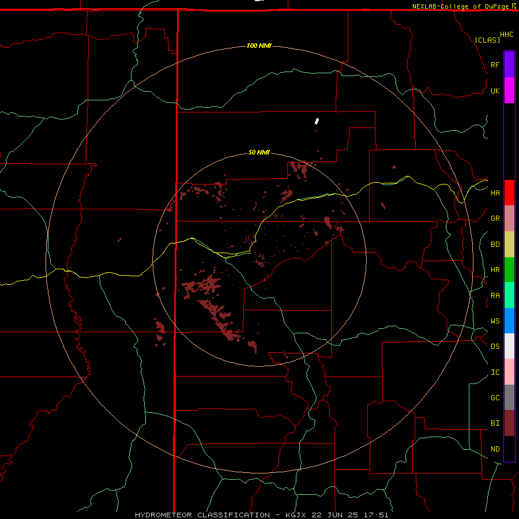The width and height of the screenshot is (519, 519).
Task: Select the GR pink legend swatch
Action: click(509, 219)
